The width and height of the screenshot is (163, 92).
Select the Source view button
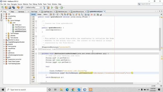[x=33, y=14]
